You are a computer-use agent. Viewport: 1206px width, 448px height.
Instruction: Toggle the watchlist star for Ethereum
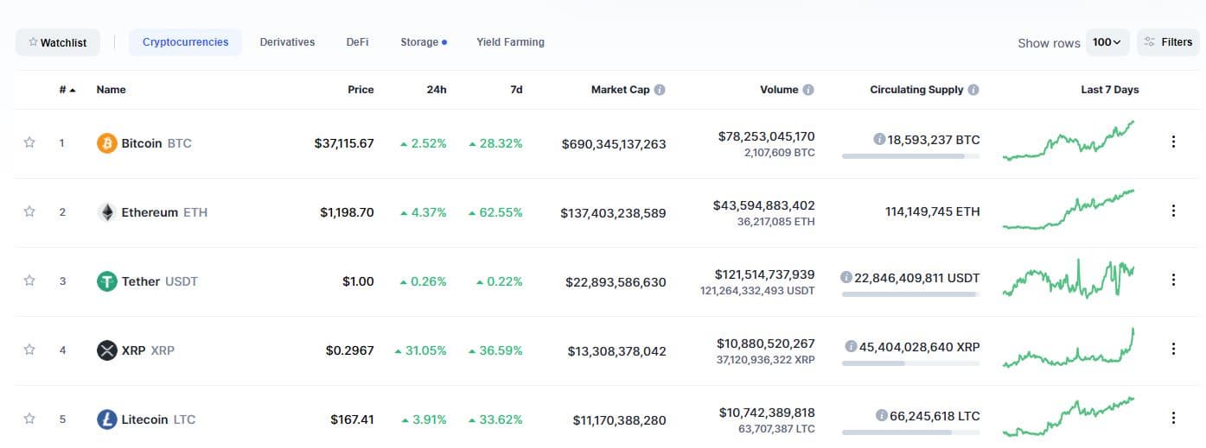coord(29,211)
